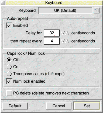
Task: Increase the Delay value with up arrow
Action: [67, 33]
